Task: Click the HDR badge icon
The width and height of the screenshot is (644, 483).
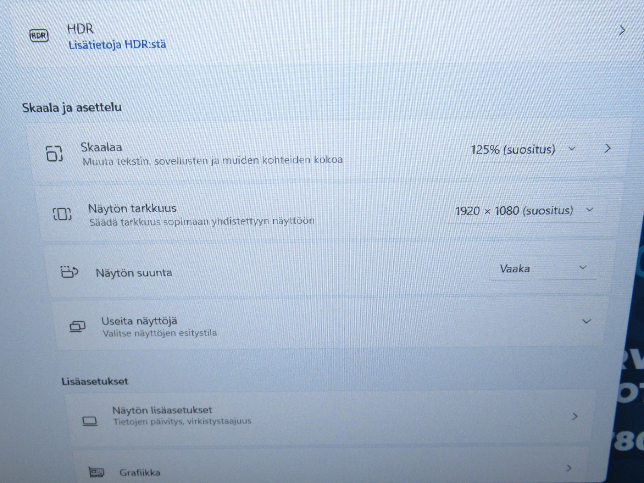Action: coord(39,35)
